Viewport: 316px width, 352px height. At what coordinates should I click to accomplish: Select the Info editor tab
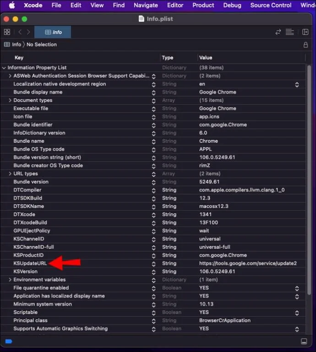coord(53,32)
